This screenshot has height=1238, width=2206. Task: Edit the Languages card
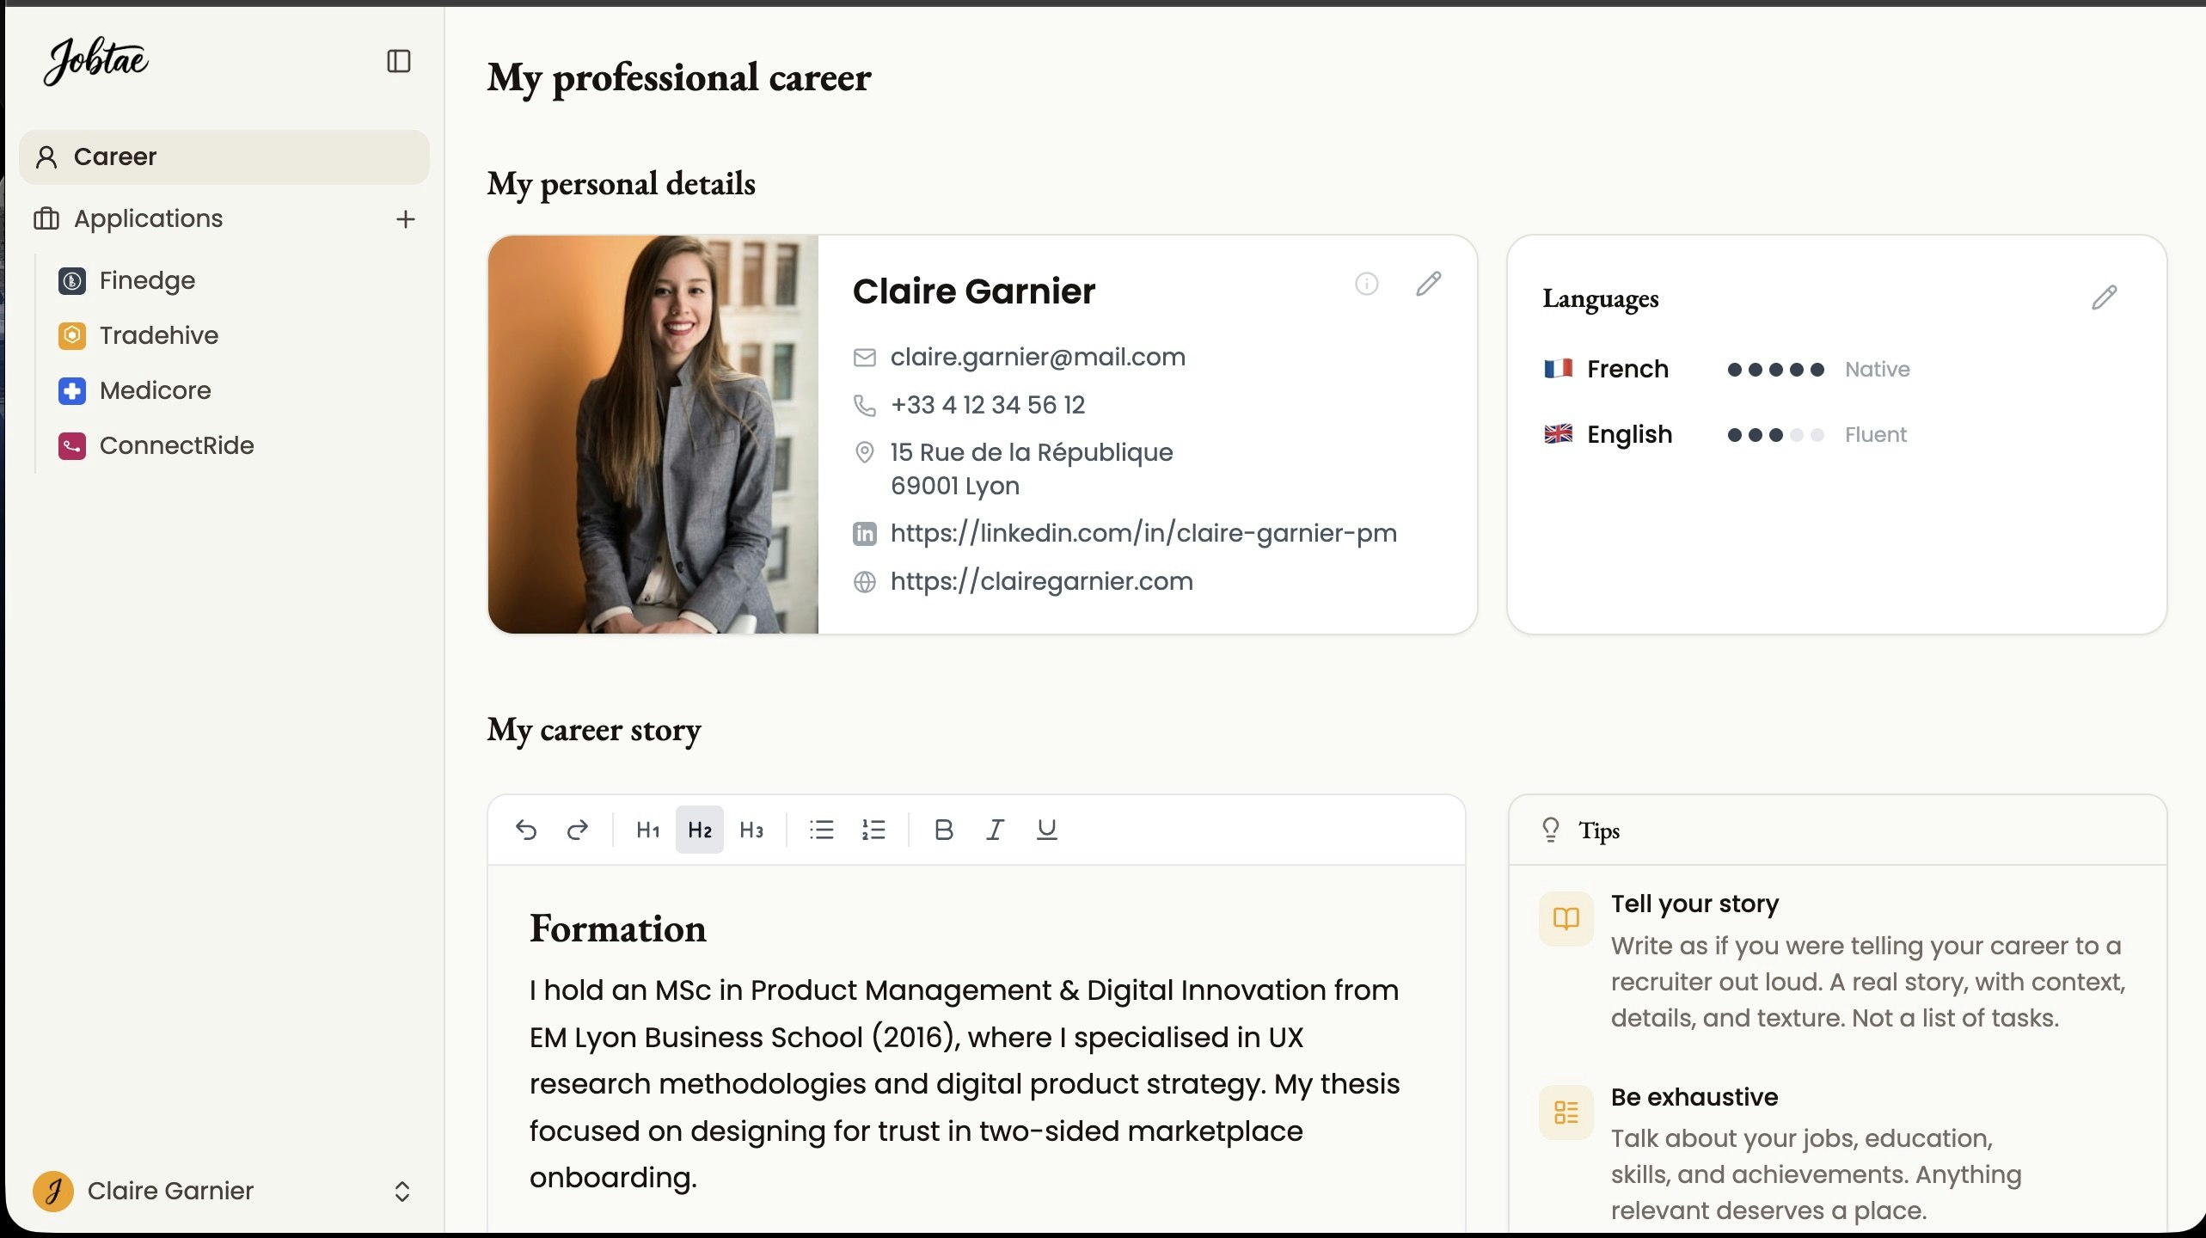pos(2105,297)
